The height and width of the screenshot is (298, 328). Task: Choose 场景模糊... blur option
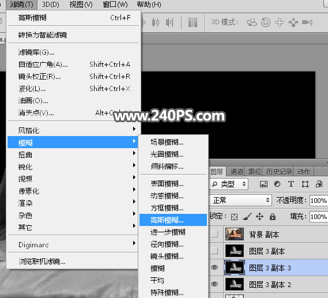[173, 142]
